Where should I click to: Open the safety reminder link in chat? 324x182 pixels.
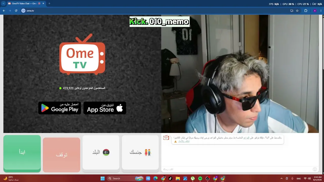coord(184,141)
